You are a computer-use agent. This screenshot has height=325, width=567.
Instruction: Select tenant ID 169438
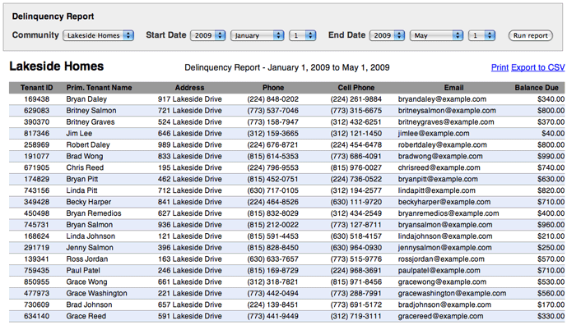[x=36, y=99]
